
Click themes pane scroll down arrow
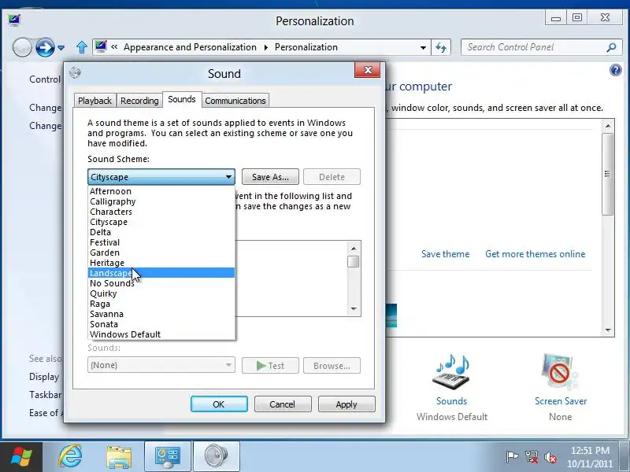coord(608,330)
